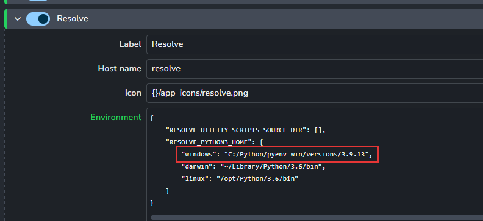This screenshot has height=221, width=483.
Task: Click the linux Python path line
Action: tap(240, 178)
